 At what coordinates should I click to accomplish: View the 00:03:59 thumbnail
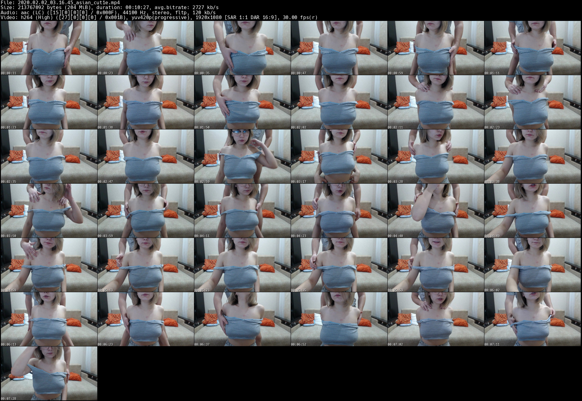pyautogui.click(x=145, y=211)
